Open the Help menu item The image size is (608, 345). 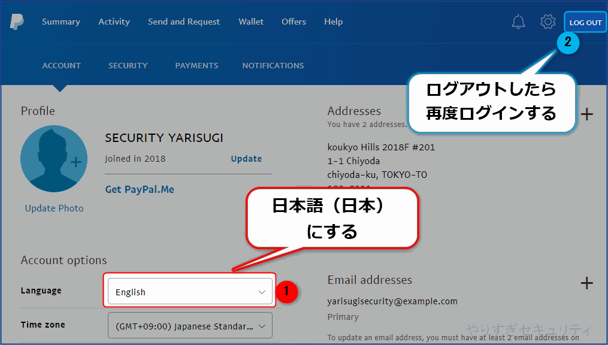[x=334, y=22]
